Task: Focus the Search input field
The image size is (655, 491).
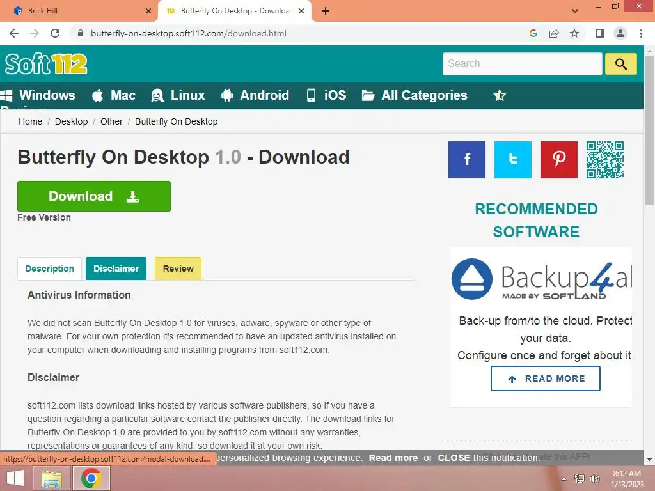Action: [522, 64]
